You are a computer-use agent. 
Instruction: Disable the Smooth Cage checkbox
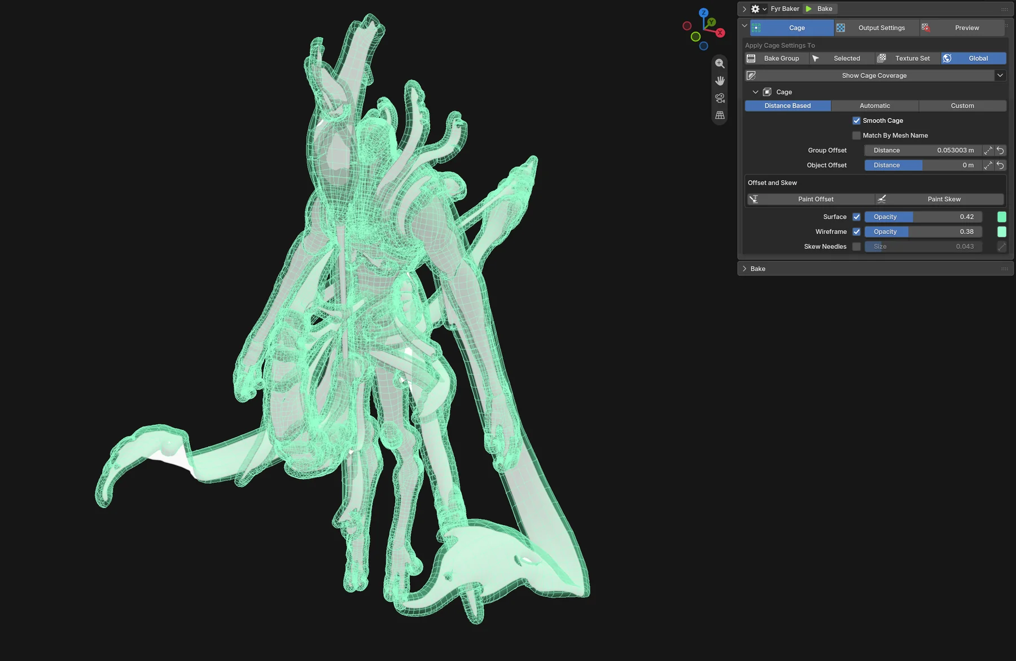pyautogui.click(x=856, y=121)
